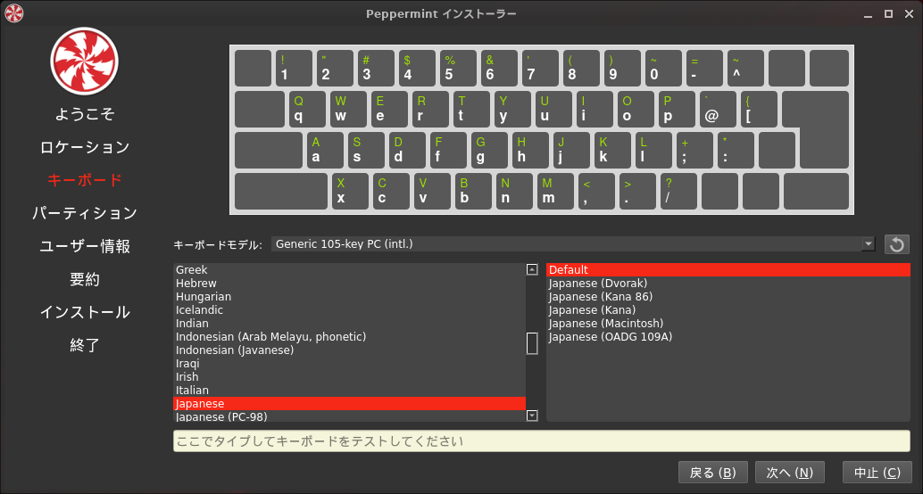Select Hebrew in layout list
The width and height of the screenshot is (923, 494).
point(350,284)
